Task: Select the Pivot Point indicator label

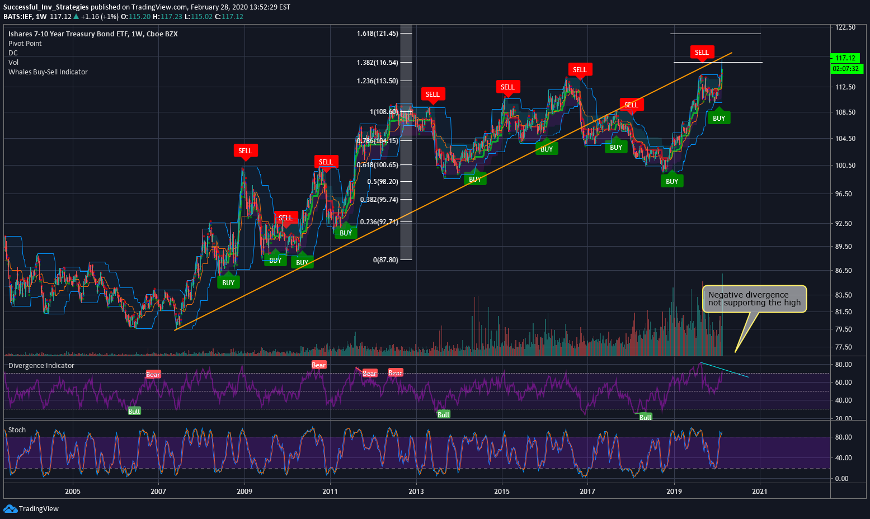Action: 25,44
